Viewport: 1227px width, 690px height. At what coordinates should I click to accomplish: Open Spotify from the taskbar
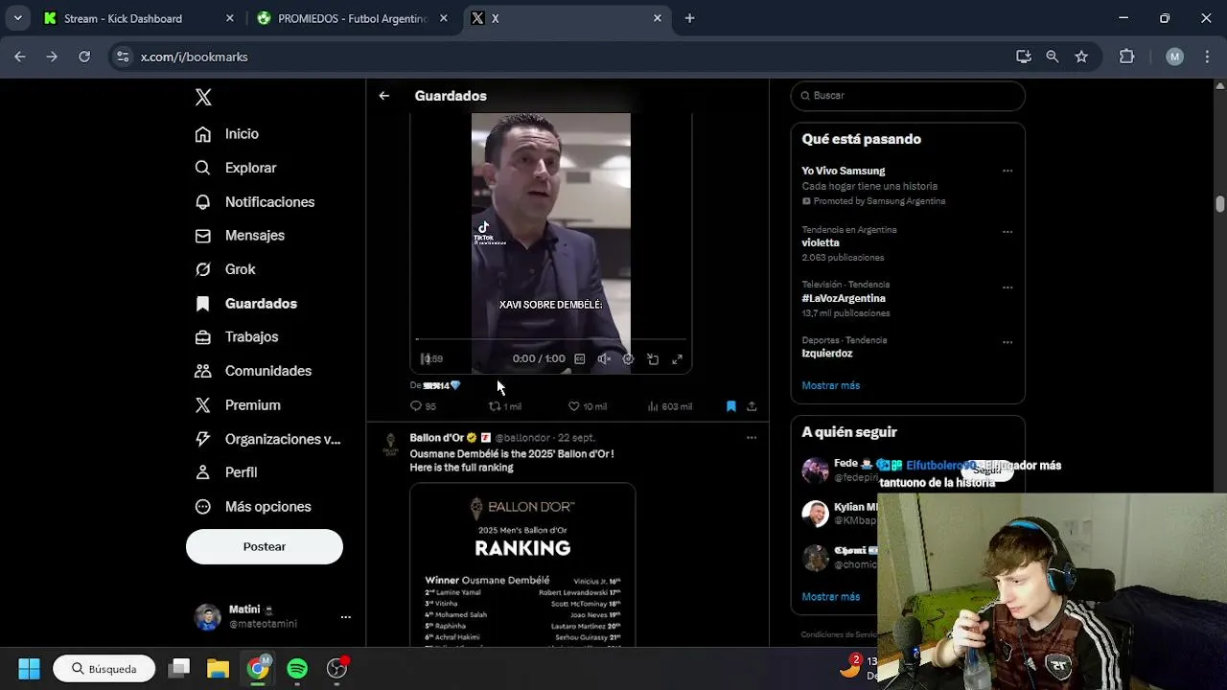click(297, 668)
